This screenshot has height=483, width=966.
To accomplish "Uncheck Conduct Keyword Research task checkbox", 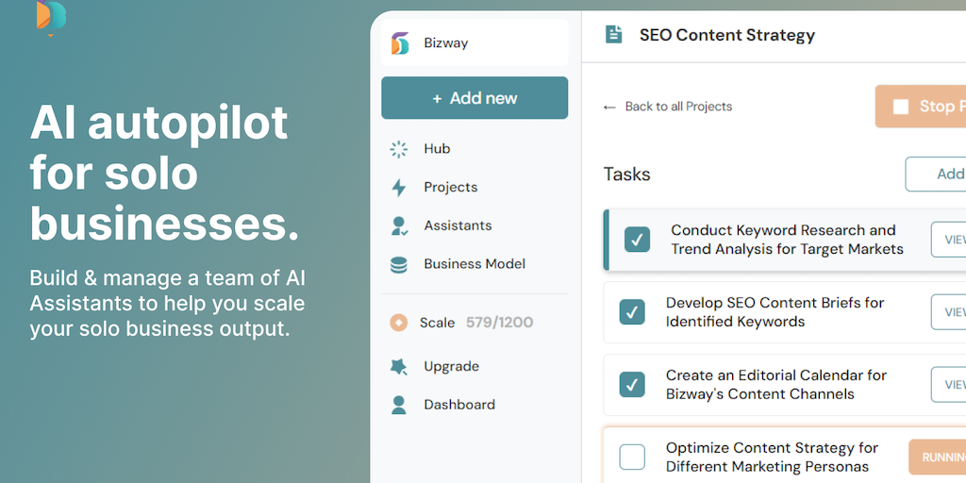I will [637, 240].
